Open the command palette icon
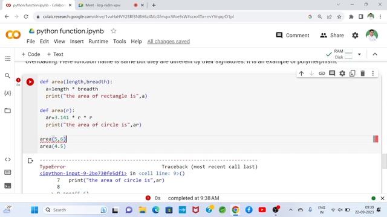Screen dimensions: 387x217 pos(8,172)
